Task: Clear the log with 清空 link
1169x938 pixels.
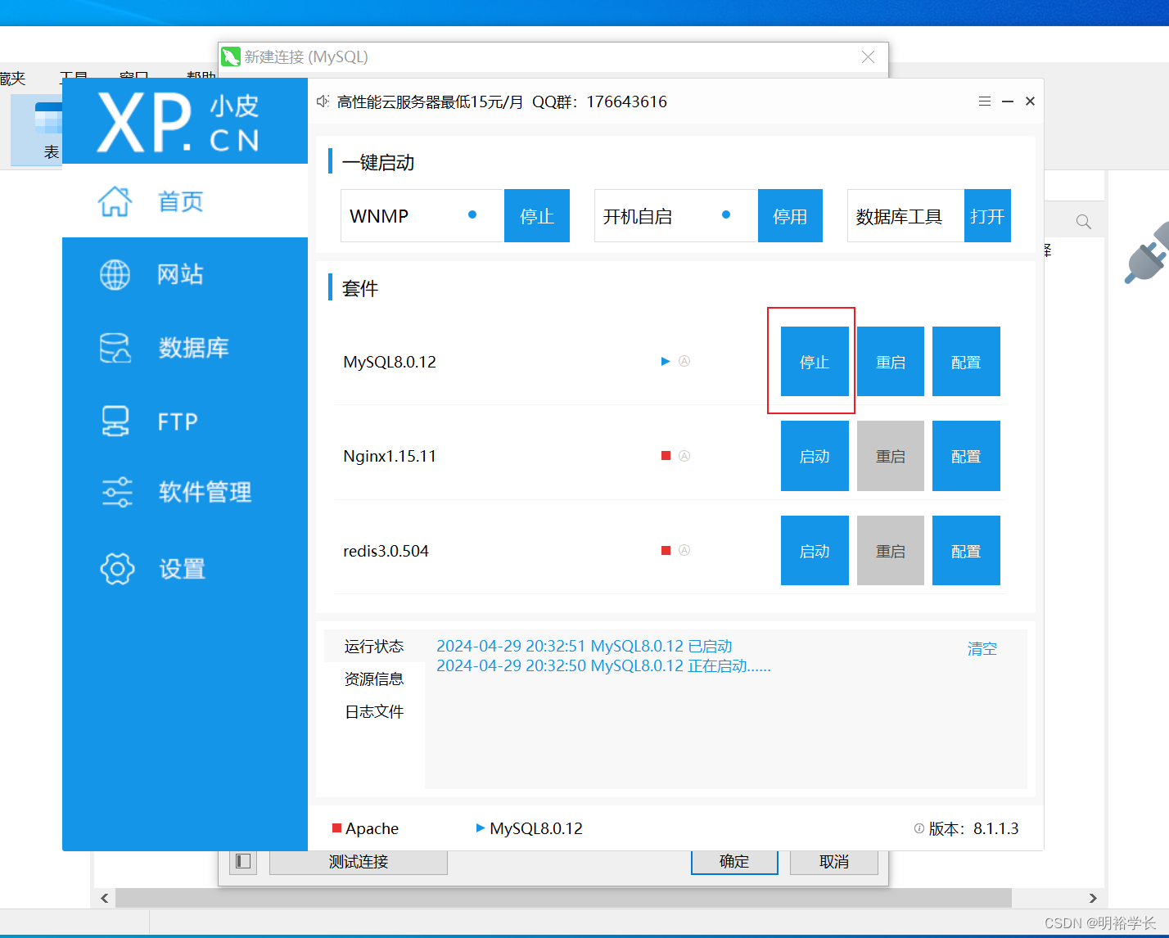Action: pos(982,648)
